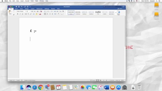Screen dimensions: 162x91
Task: Decrease font size with smaller A
Action: click(35, 11)
